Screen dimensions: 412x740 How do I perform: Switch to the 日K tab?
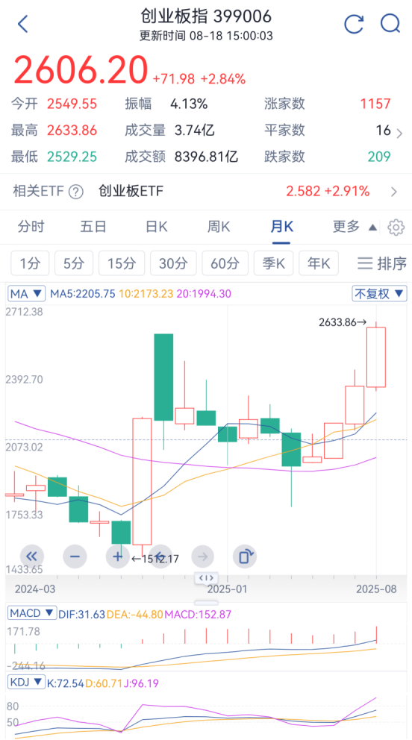156,227
